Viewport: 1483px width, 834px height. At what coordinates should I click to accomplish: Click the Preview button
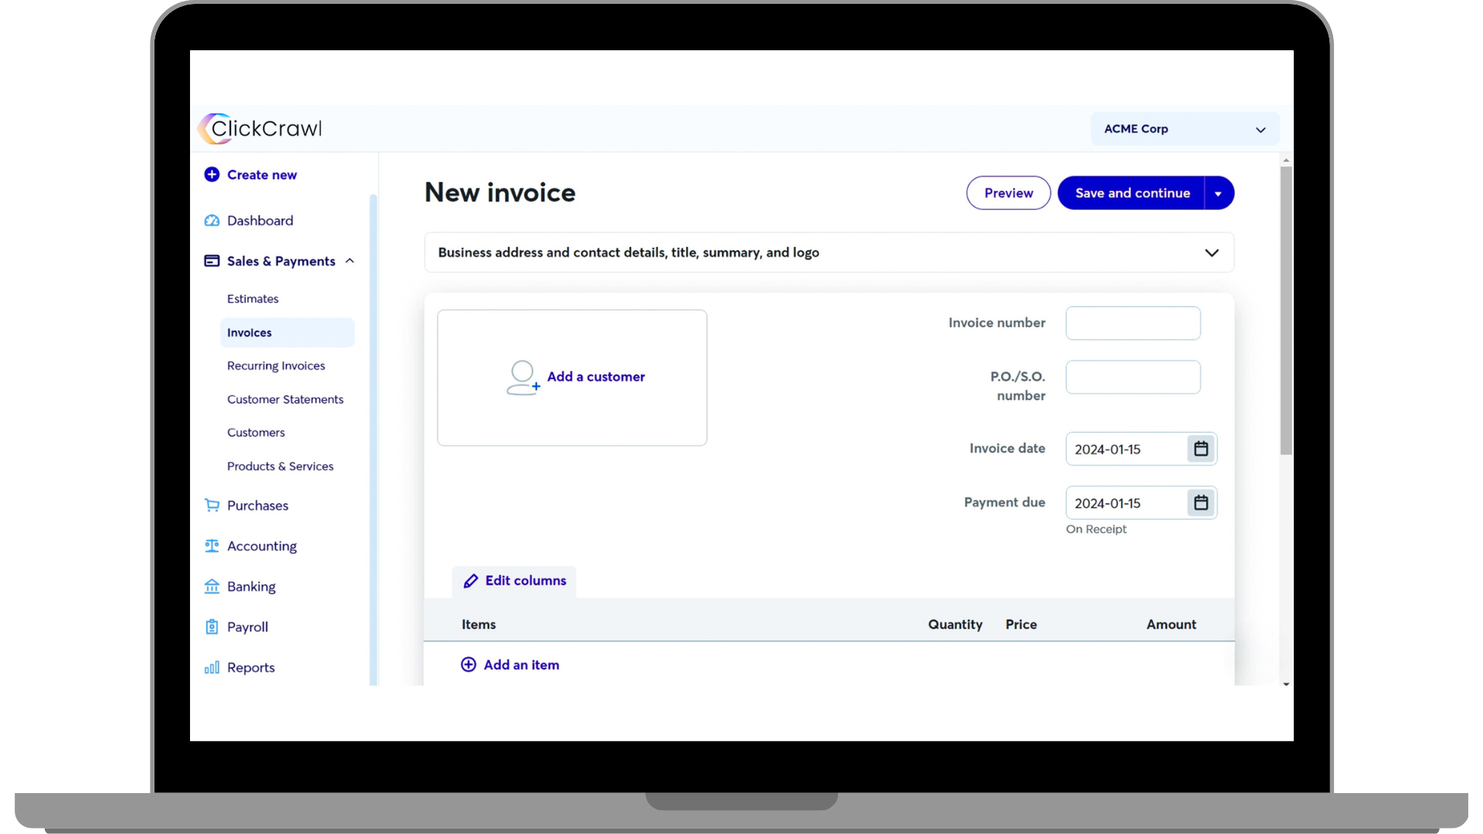[x=1008, y=193]
